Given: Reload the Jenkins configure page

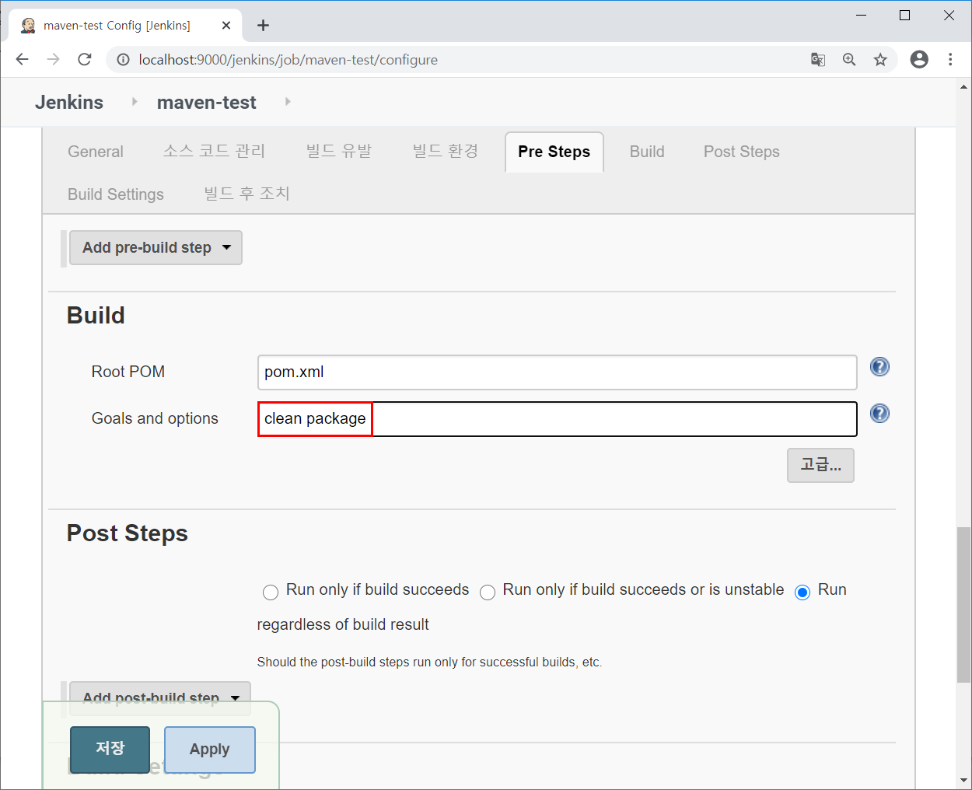Looking at the screenshot, I should click(85, 60).
